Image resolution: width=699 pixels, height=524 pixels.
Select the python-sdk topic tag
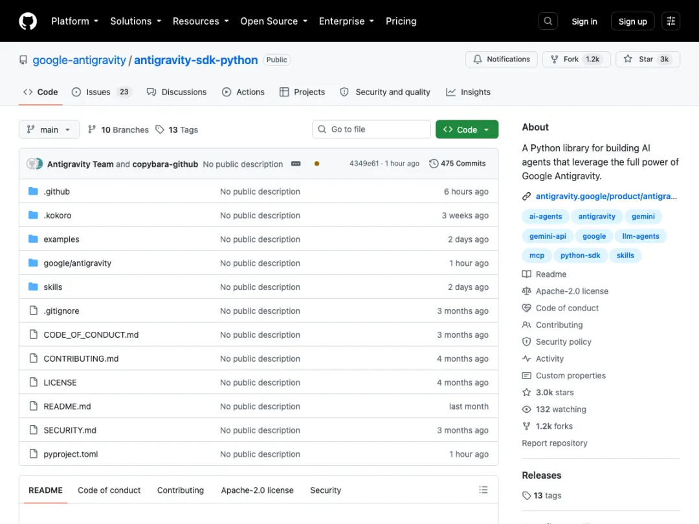click(580, 256)
